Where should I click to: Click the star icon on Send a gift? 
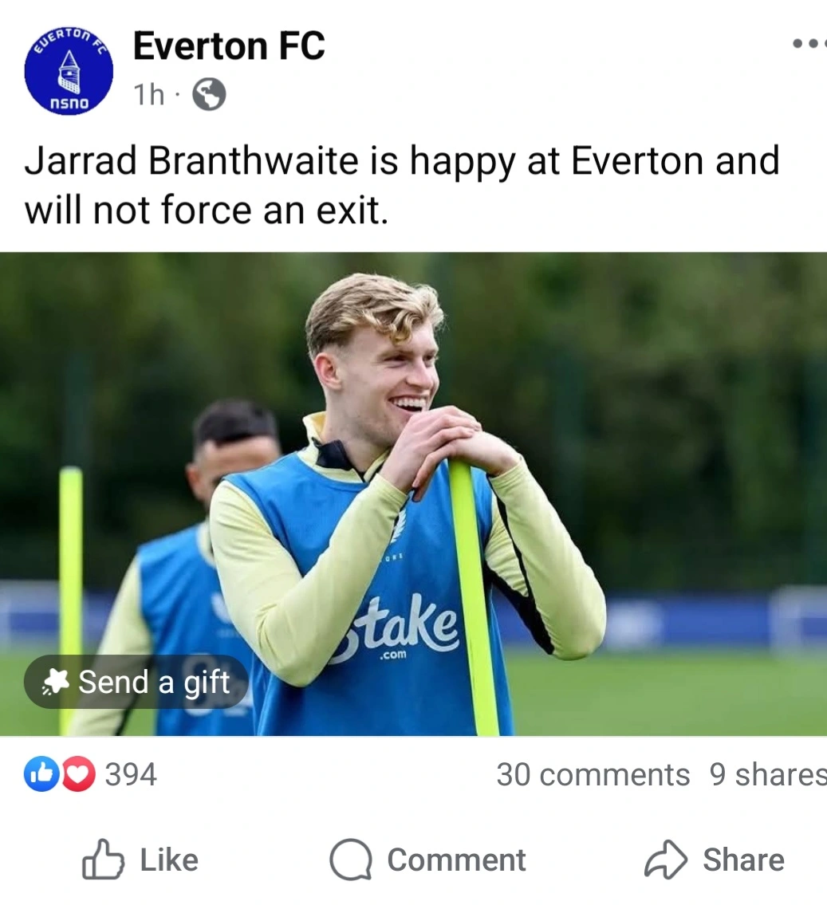coord(56,682)
